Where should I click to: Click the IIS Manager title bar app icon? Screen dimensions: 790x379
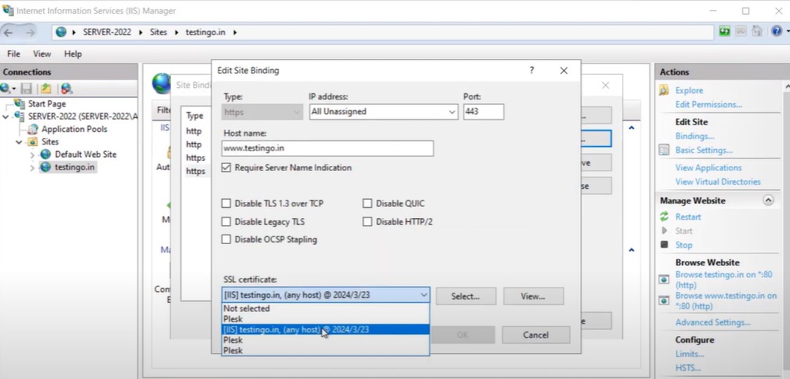(8, 11)
